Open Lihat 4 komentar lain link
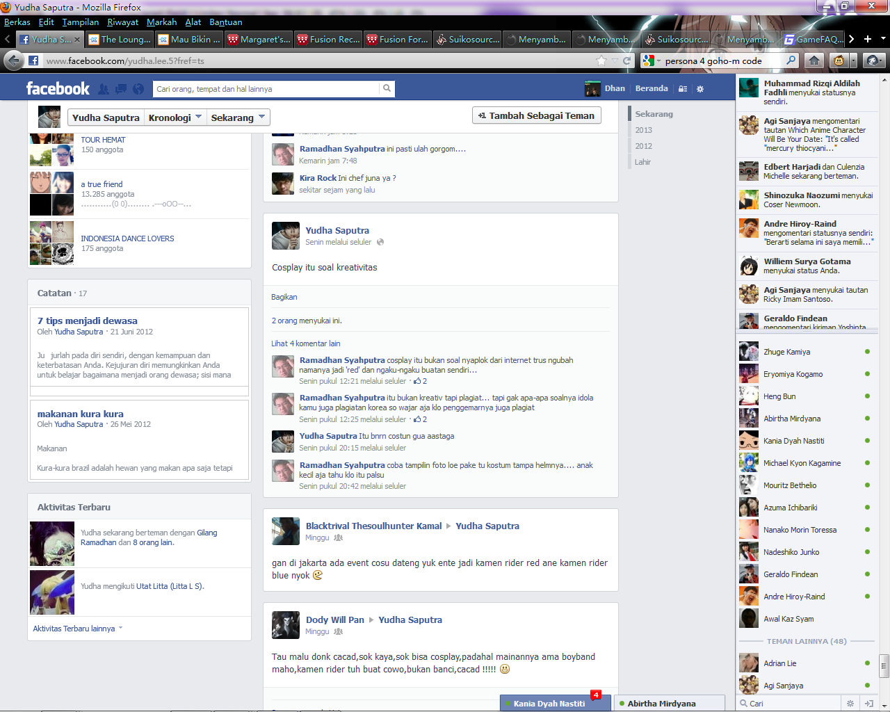 pos(305,343)
